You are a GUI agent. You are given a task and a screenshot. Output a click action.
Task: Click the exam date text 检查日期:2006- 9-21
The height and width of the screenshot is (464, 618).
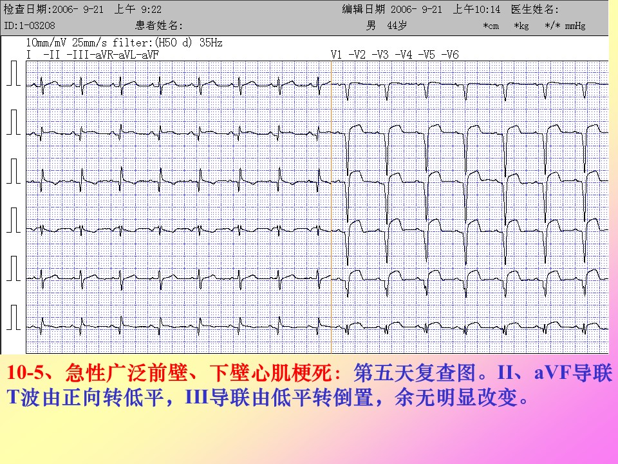tap(53, 9)
